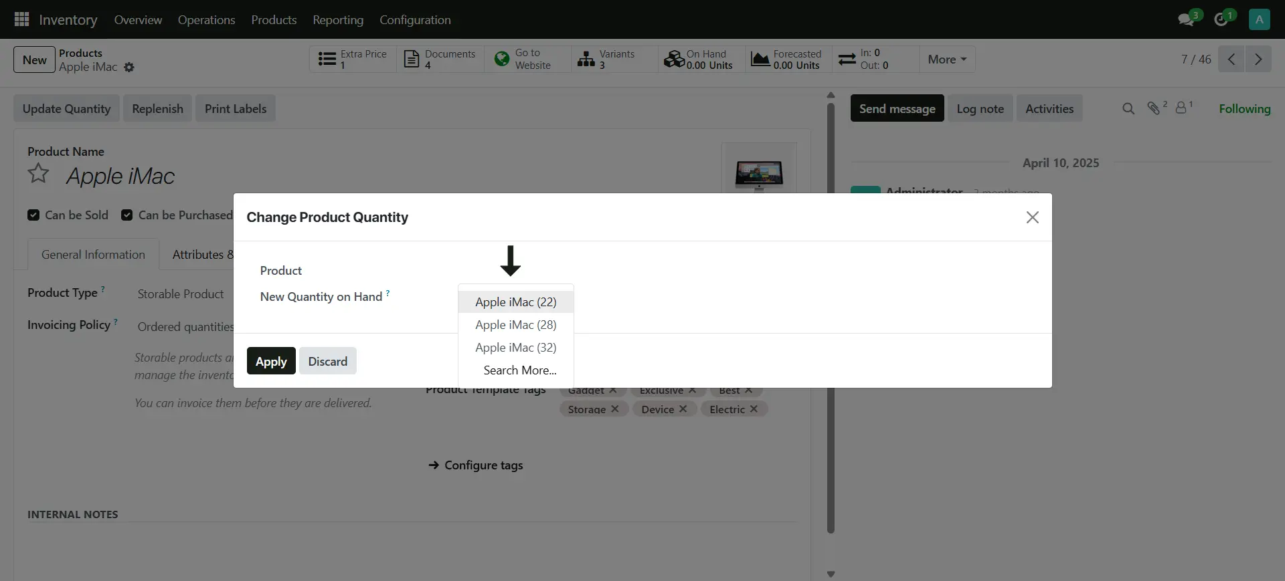Click the gear icon beside Apple iMac

(x=129, y=68)
